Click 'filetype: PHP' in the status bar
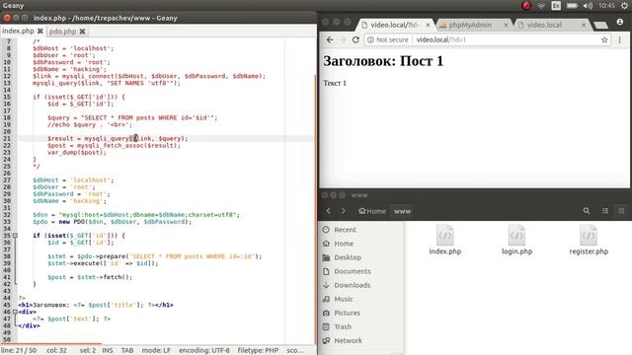This screenshot has height=355, width=632. coord(258,350)
